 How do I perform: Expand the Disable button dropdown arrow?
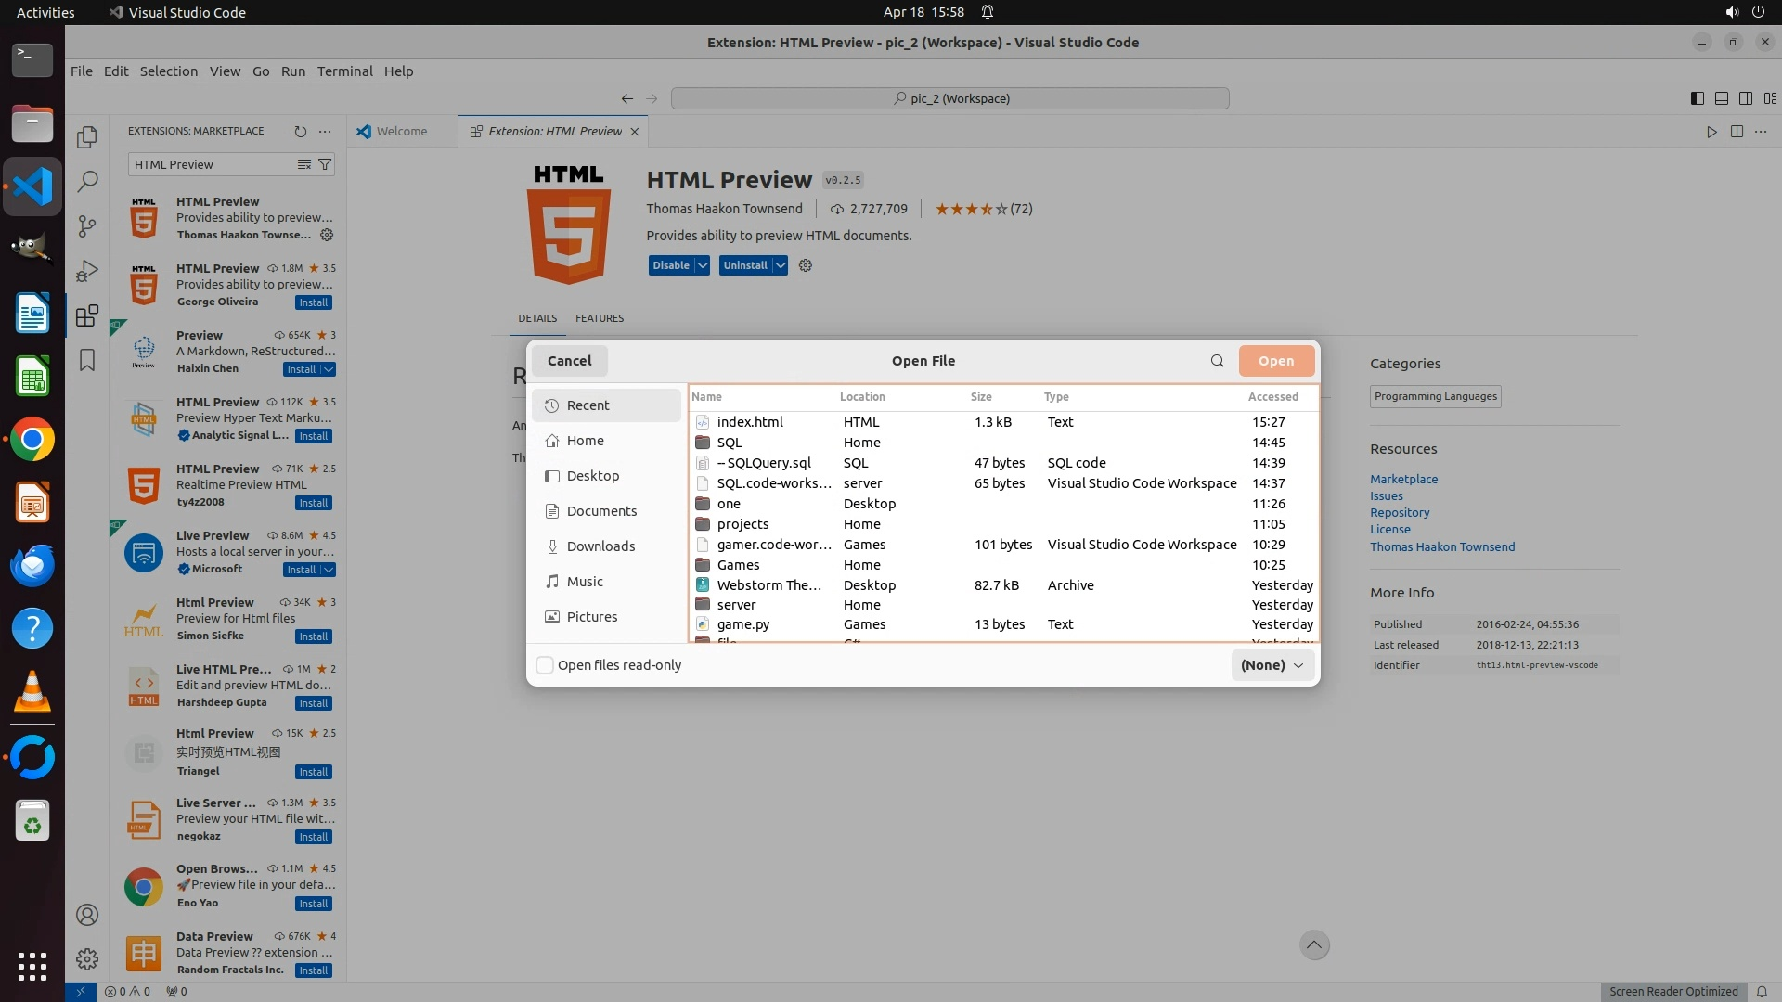[x=703, y=265]
